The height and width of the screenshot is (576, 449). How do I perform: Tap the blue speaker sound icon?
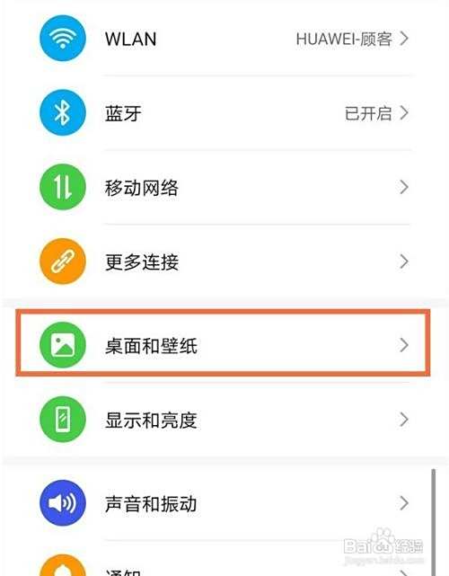63,503
